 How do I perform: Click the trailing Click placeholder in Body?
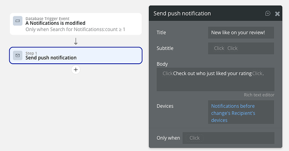click(257, 73)
